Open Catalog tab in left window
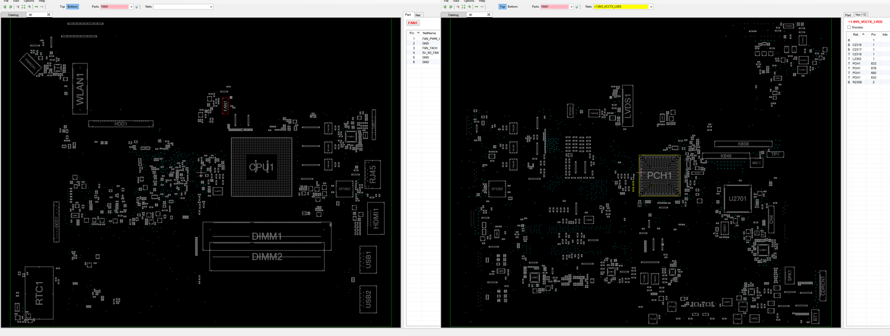This screenshot has width=890, height=336. tap(13, 15)
